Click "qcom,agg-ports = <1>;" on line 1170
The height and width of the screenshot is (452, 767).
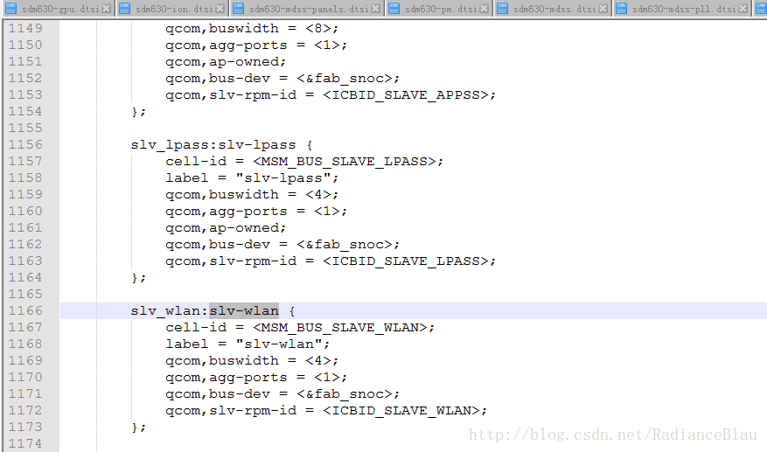(x=256, y=377)
